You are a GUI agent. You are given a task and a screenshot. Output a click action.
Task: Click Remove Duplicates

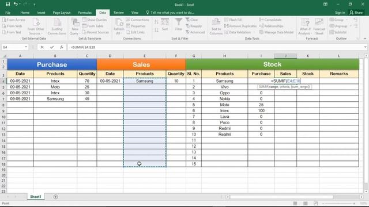pyautogui.click(x=240, y=26)
